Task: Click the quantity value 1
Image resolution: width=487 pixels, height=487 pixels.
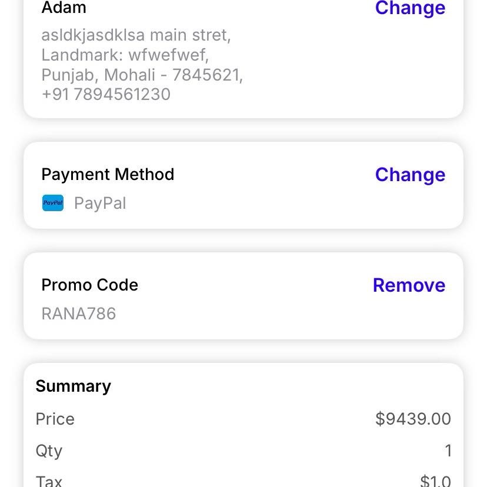Action: click(448, 451)
